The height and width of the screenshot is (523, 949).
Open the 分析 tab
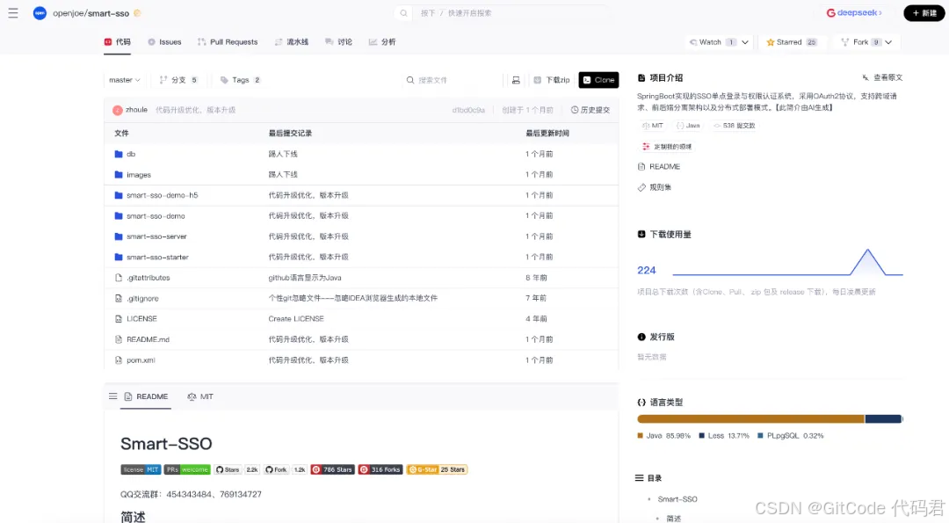coord(382,42)
